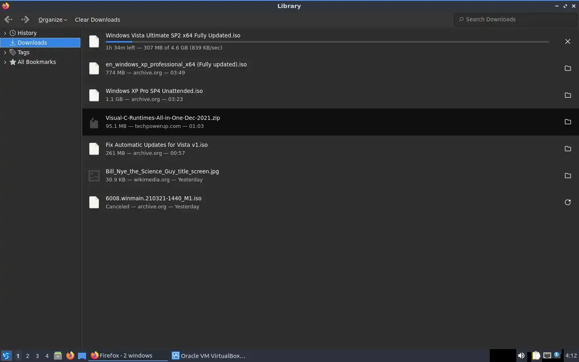Viewport: 579px width, 362px height.
Task: Switch to virtual desktop 1
Action: click(18, 356)
